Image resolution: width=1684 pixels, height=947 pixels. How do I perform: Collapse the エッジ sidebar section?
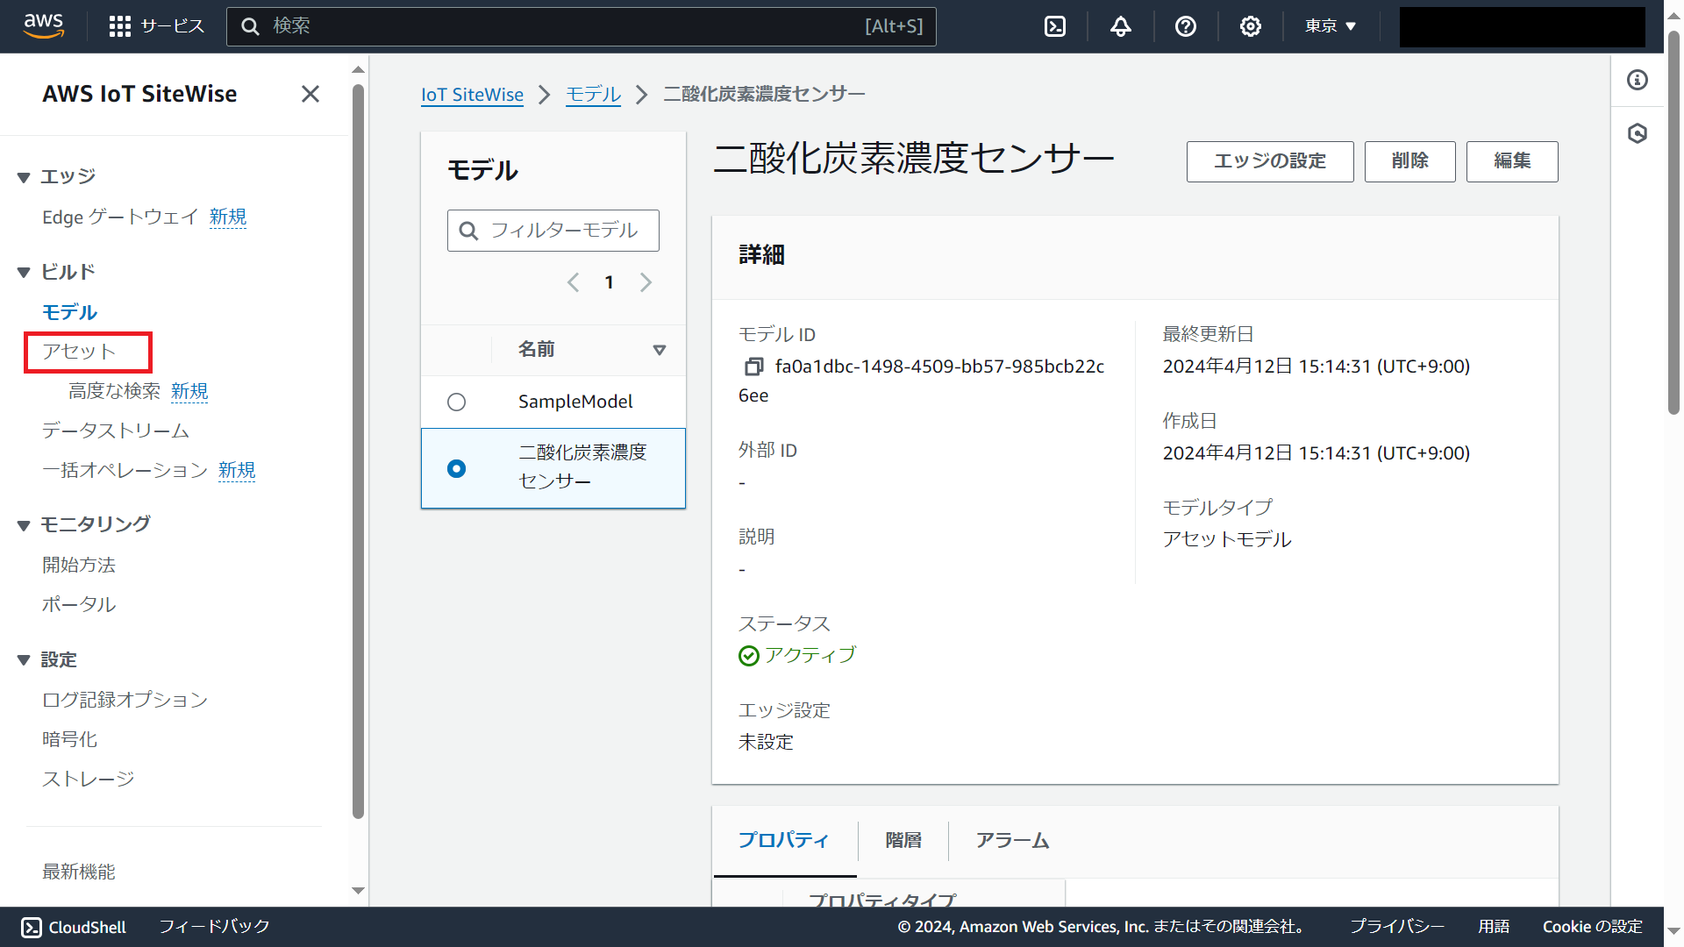[24, 177]
